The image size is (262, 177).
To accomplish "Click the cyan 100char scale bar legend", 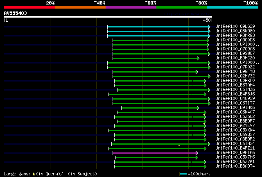I will [x=183, y=174].
